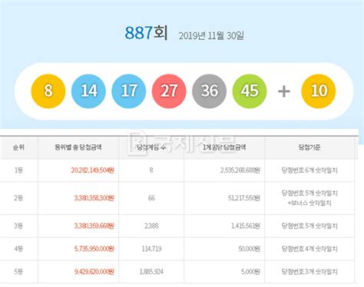Click the 당첨게임 수 column header
Screen dimensions: 364x287
coord(151,147)
